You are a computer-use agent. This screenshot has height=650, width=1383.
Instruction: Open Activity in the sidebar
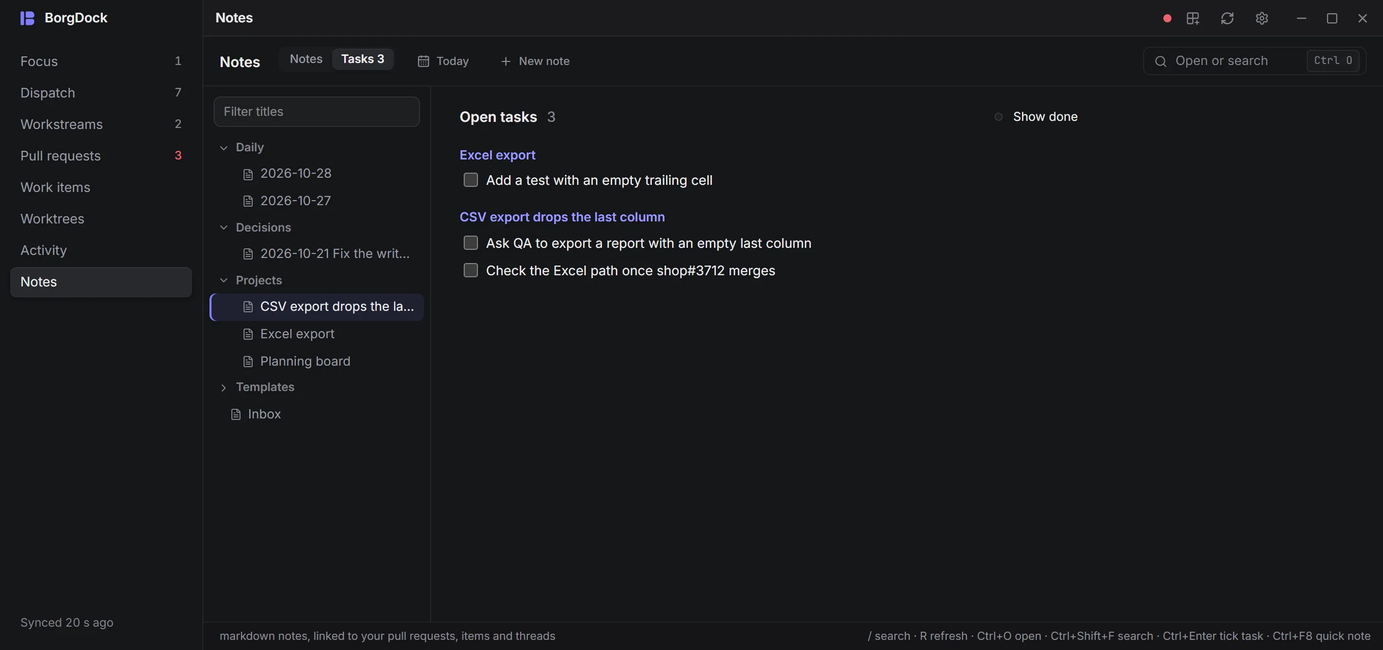click(101, 250)
